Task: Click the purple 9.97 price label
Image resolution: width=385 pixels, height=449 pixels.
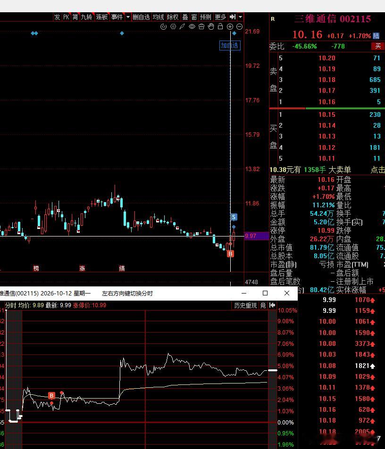Action: 256,236
